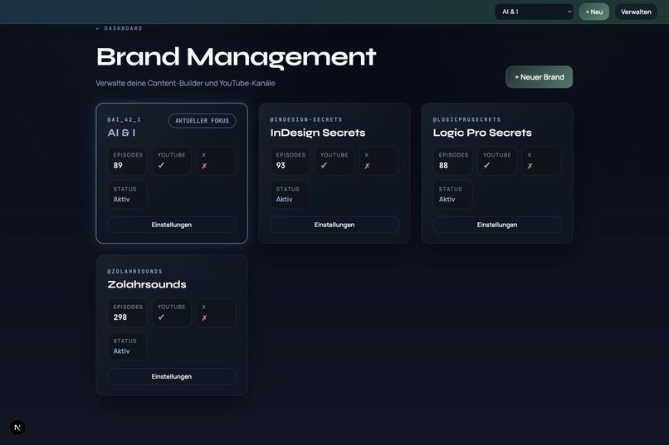Select the Logic Pro Secrets brand title
The image size is (669, 445).
tap(482, 133)
